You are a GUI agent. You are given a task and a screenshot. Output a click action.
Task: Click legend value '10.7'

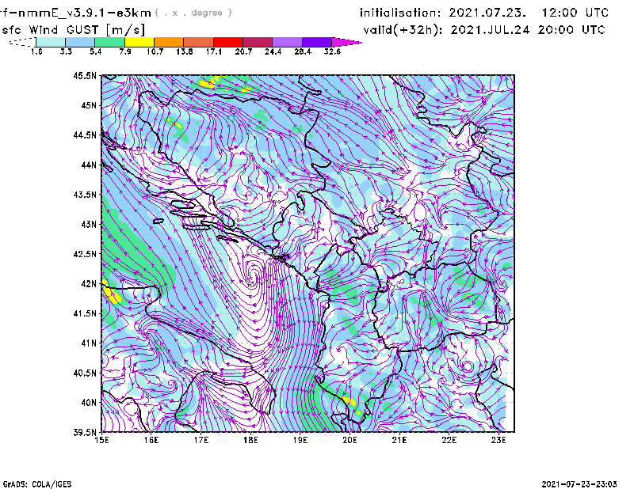coord(155,51)
